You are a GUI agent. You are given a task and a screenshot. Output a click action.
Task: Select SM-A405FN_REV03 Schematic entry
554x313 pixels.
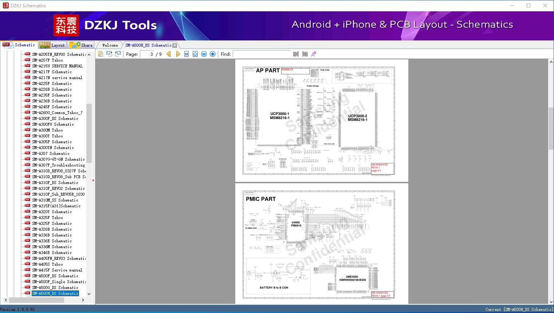coord(59,258)
